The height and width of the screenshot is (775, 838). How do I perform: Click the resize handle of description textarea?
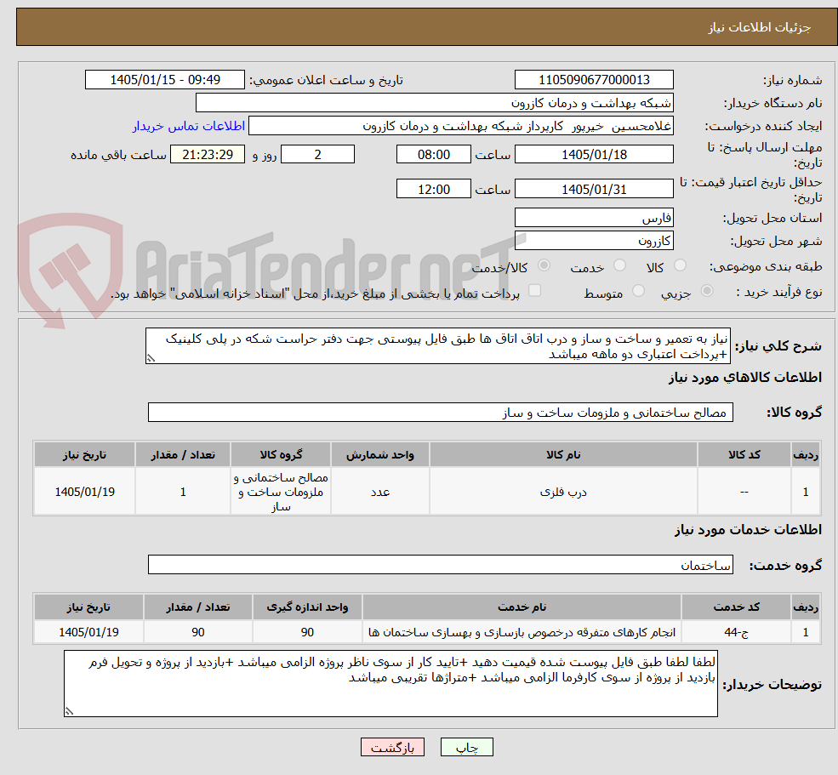(151, 359)
